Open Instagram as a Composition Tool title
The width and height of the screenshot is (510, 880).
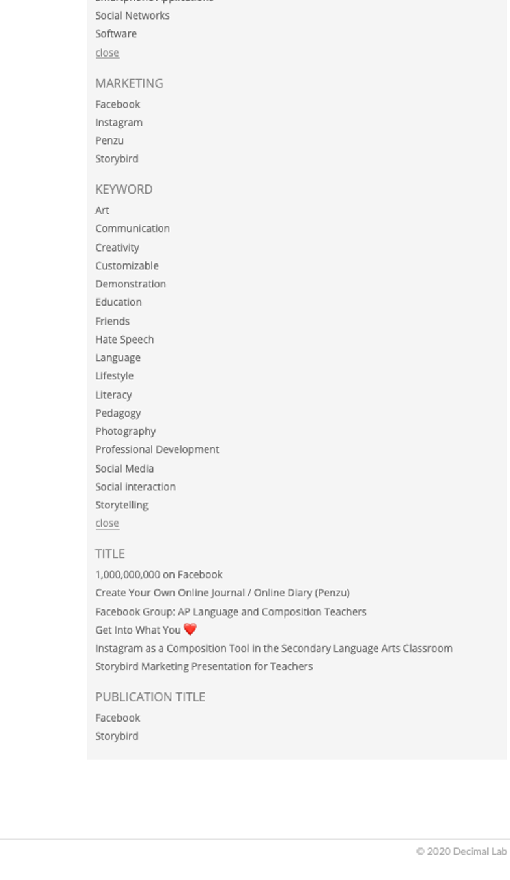(274, 649)
